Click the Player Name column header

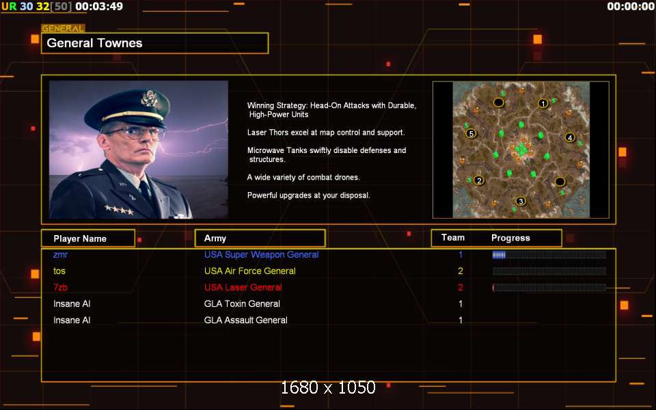(x=88, y=238)
